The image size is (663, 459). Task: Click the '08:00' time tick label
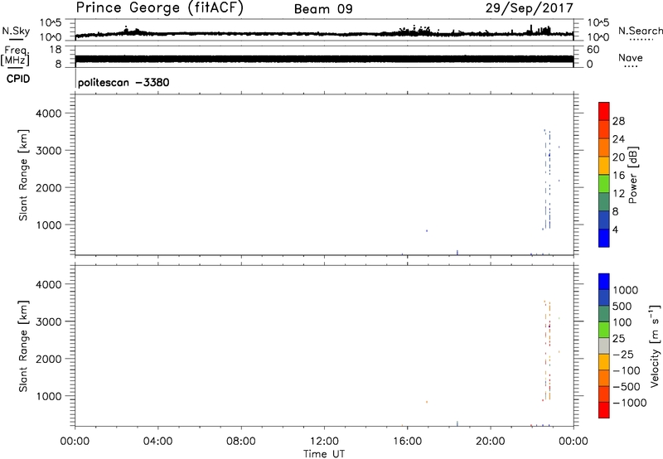pyautogui.click(x=241, y=442)
